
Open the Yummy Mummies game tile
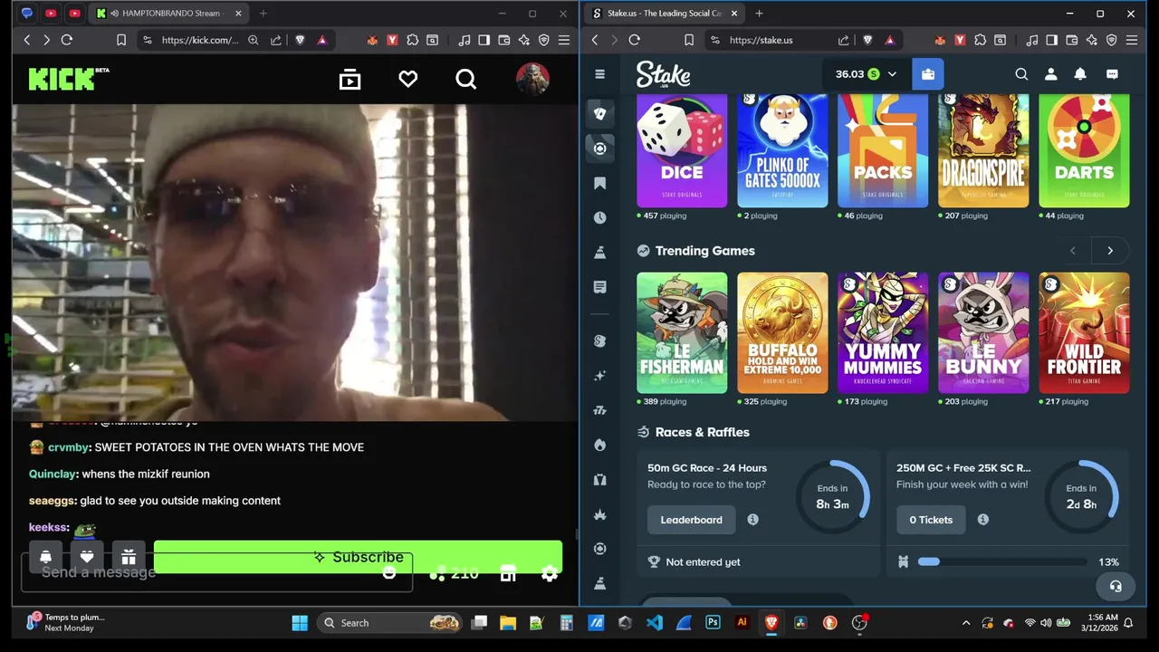(x=883, y=332)
